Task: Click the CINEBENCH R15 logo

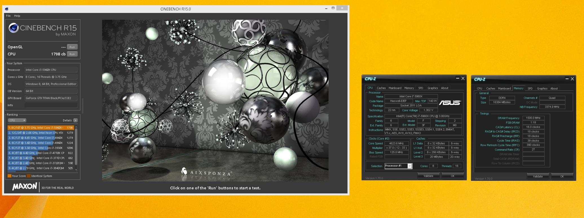Action: 43,29
